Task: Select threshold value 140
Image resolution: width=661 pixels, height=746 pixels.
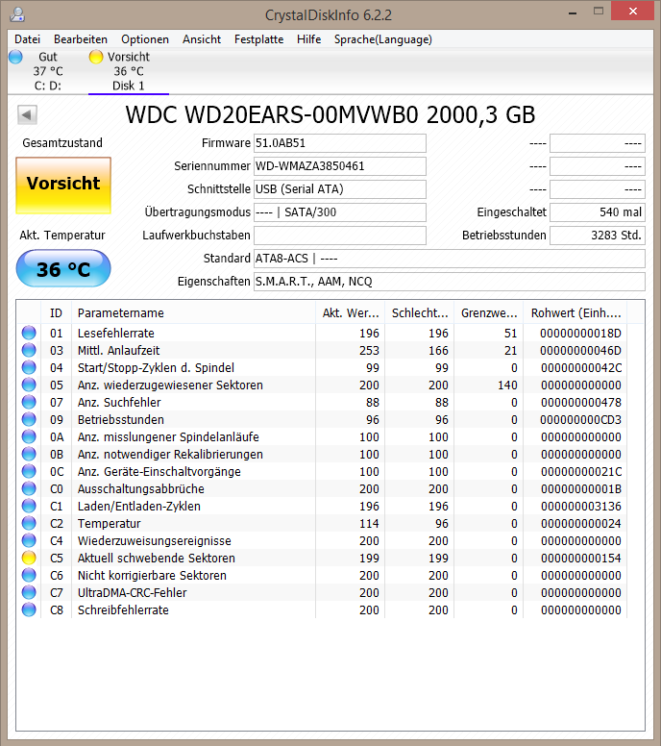Action: click(507, 385)
